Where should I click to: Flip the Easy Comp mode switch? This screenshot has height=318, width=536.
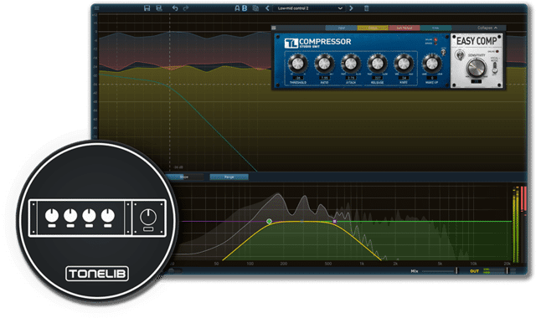click(x=494, y=67)
